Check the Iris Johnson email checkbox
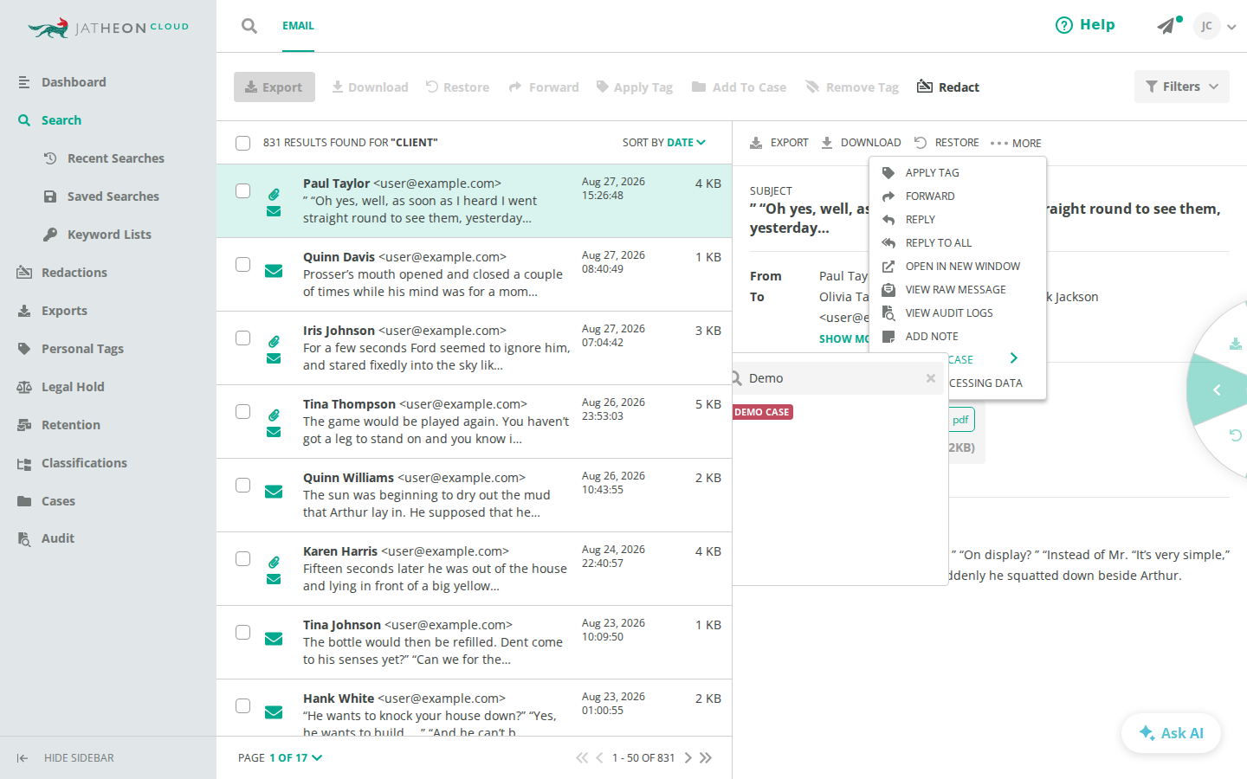Image resolution: width=1247 pixels, height=779 pixels. (243, 338)
